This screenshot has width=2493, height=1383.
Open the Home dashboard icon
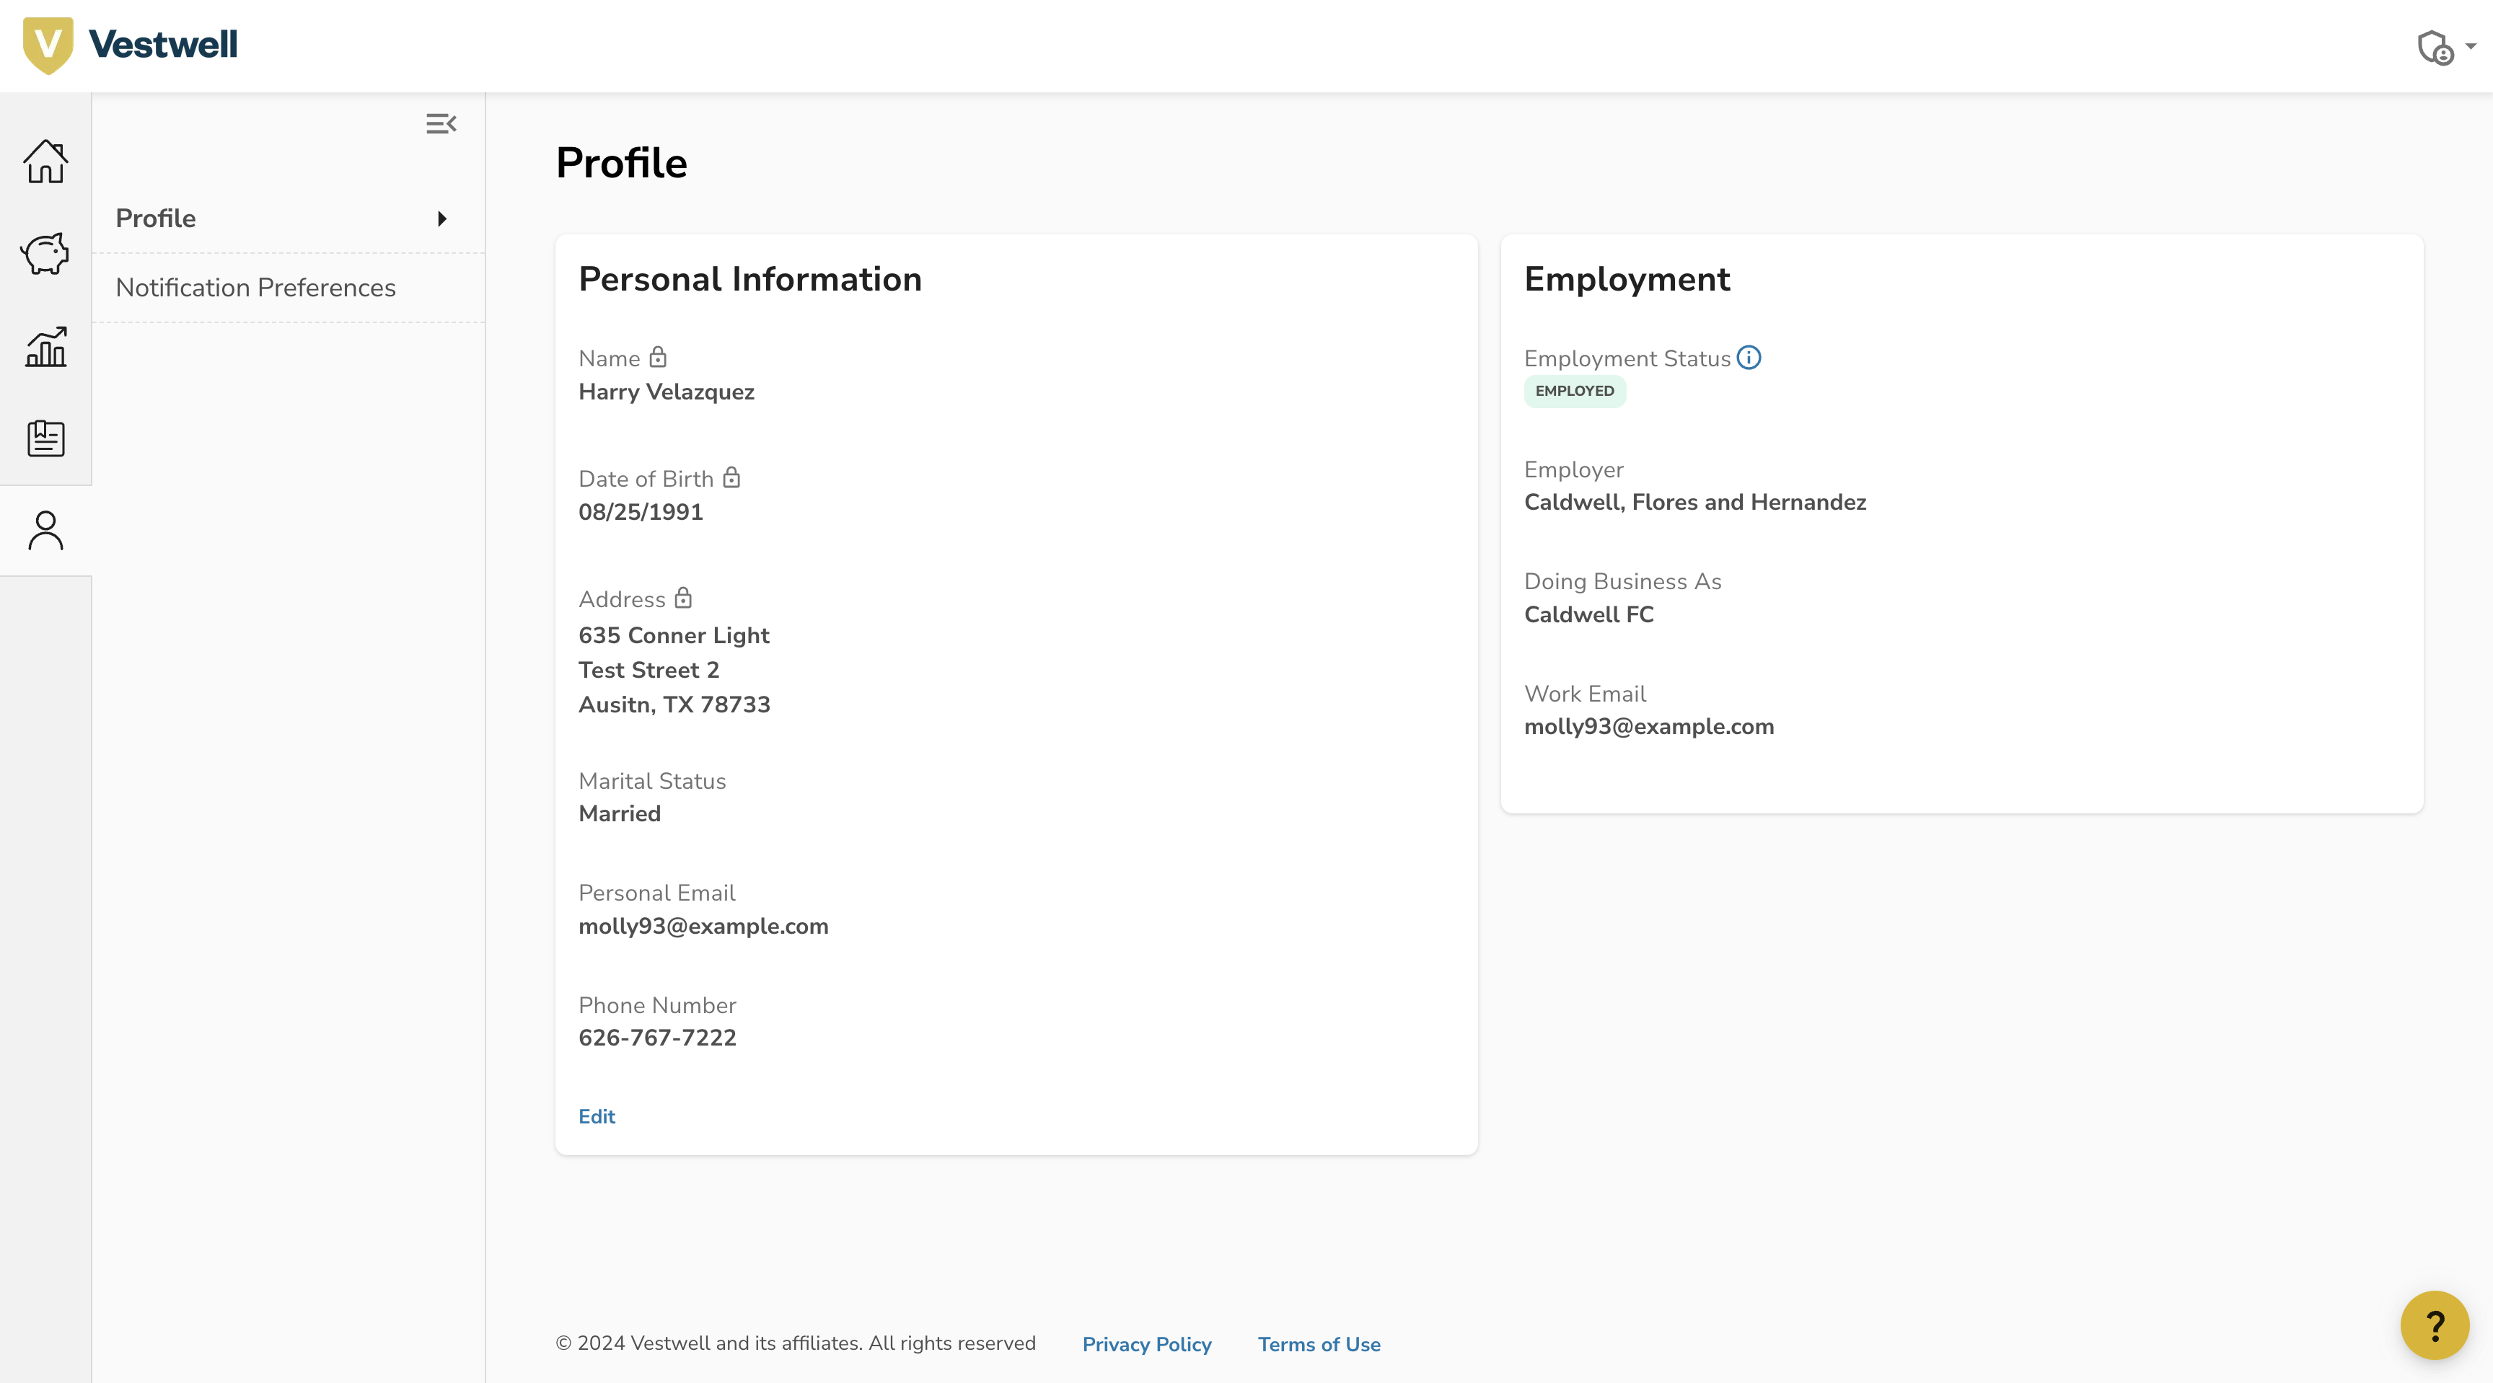(x=45, y=162)
